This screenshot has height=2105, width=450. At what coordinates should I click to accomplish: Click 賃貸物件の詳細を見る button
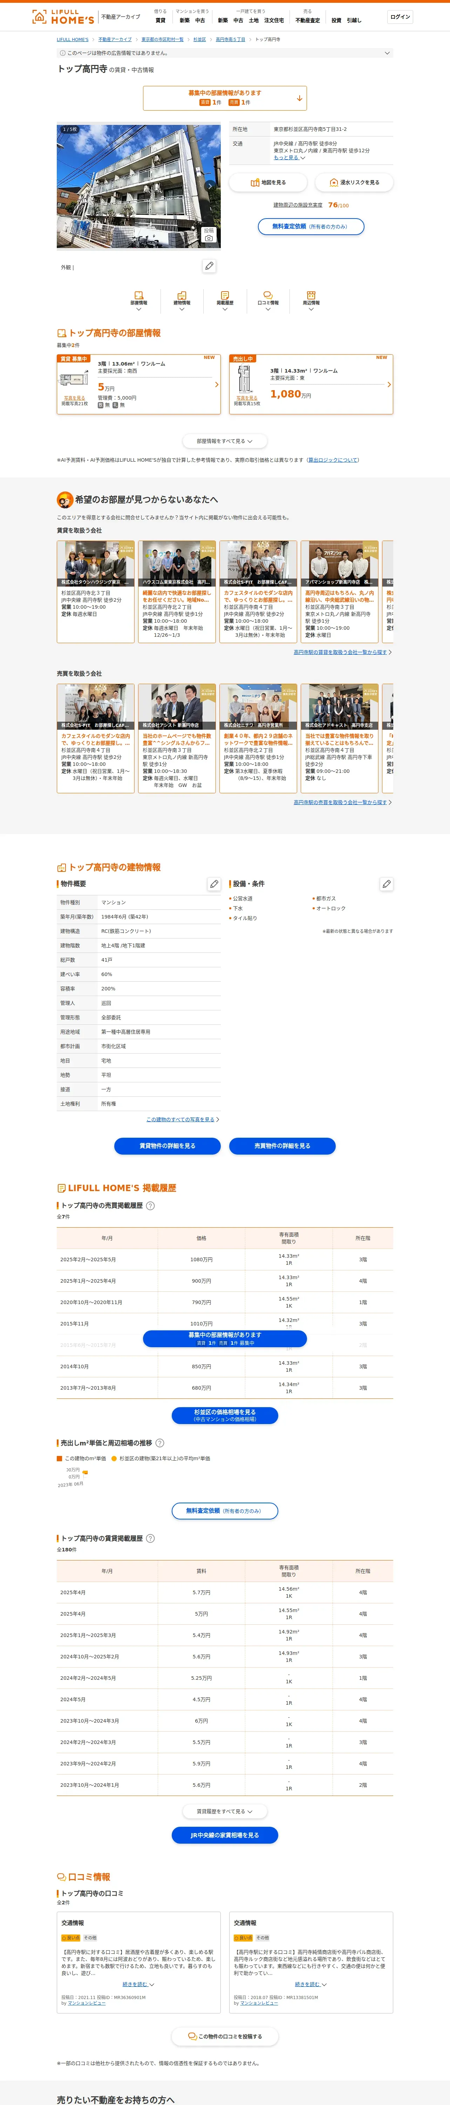(168, 1146)
